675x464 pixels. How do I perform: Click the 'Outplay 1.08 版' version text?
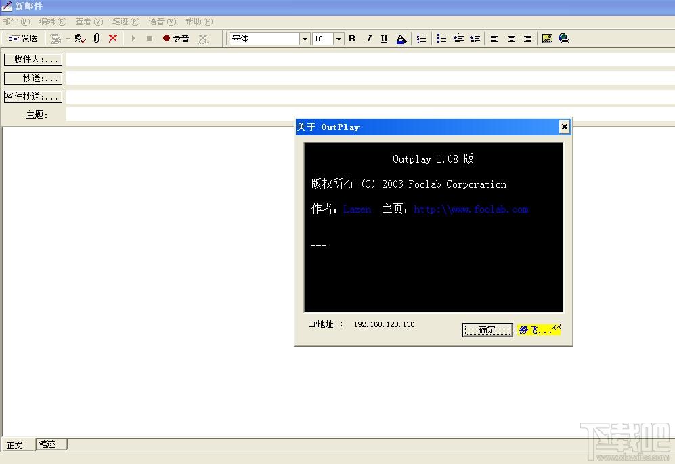coord(433,159)
